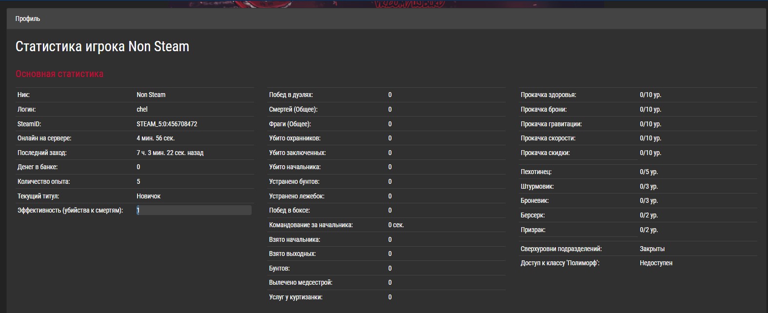
Task: Click the Основная статистика section heading
Action: [x=59, y=74]
